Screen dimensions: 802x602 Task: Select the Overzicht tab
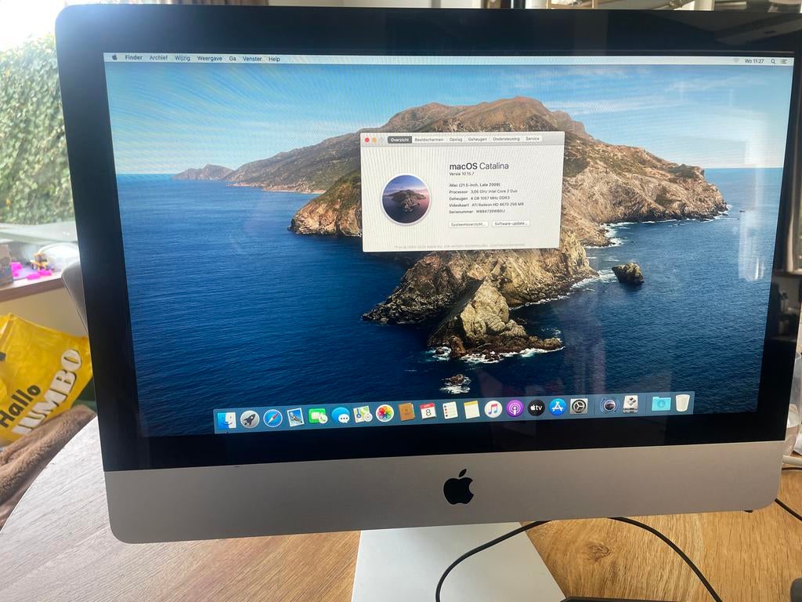[x=399, y=140]
